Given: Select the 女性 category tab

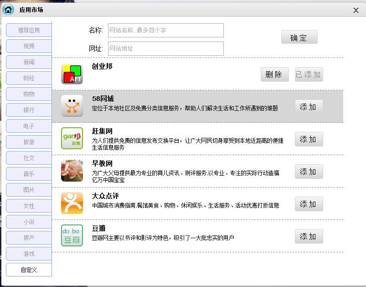Looking at the screenshot, I should (29, 206).
